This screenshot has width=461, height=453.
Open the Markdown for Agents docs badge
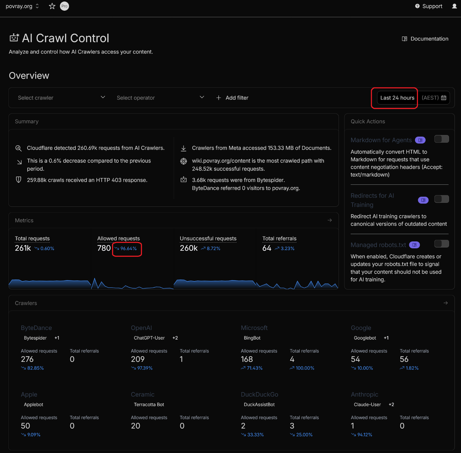(x=420, y=140)
